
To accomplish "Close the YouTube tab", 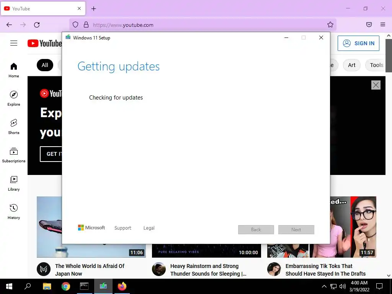I will click(79, 8).
